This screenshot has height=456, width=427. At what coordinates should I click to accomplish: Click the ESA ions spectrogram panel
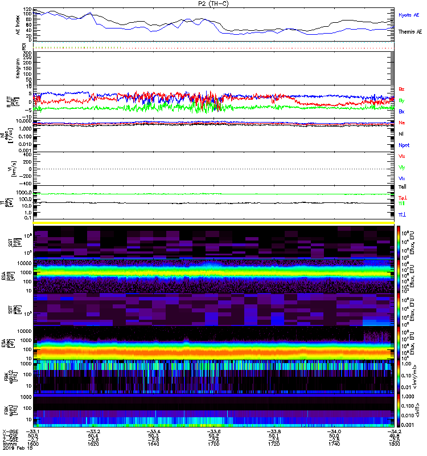click(x=213, y=276)
